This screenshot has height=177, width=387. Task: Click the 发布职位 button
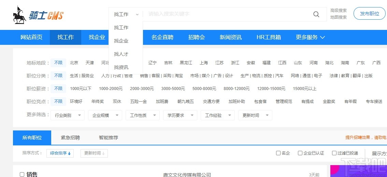(x=370, y=14)
